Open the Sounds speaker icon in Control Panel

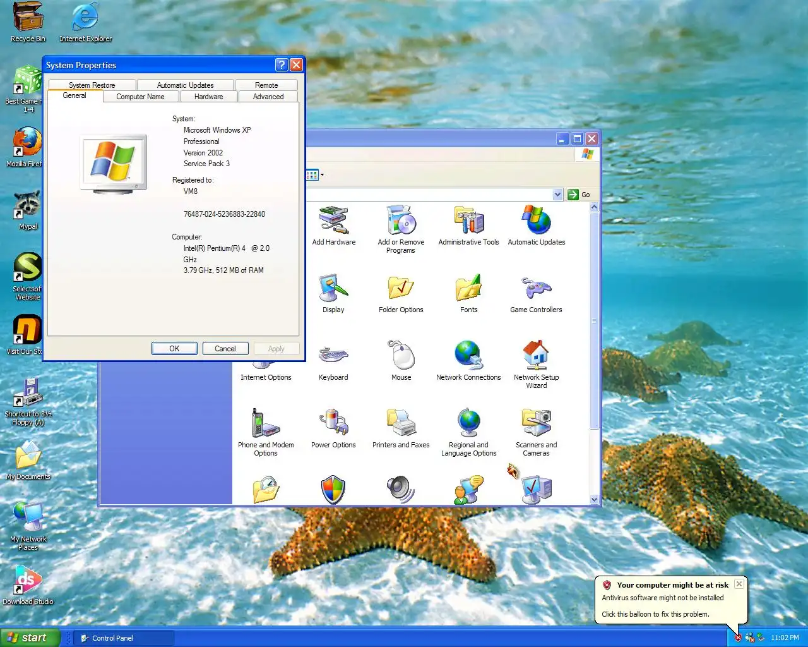coord(401,490)
